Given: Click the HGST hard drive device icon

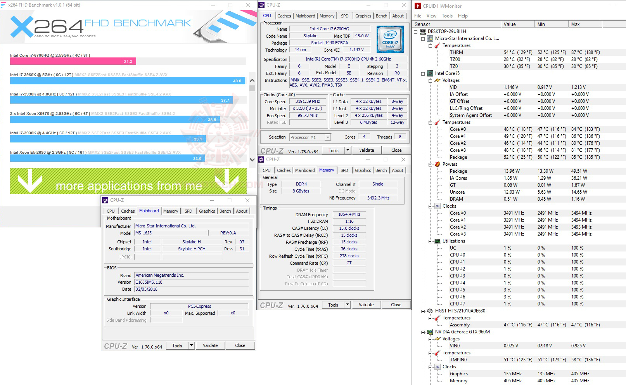Looking at the screenshot, I should pyautogui.click(x=430, y=310).
